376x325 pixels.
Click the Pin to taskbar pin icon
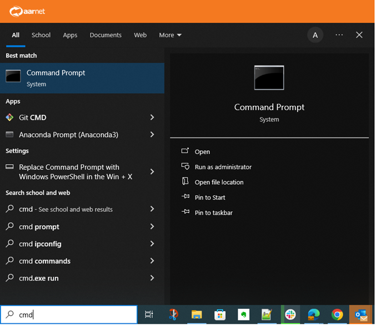point(186,212)
